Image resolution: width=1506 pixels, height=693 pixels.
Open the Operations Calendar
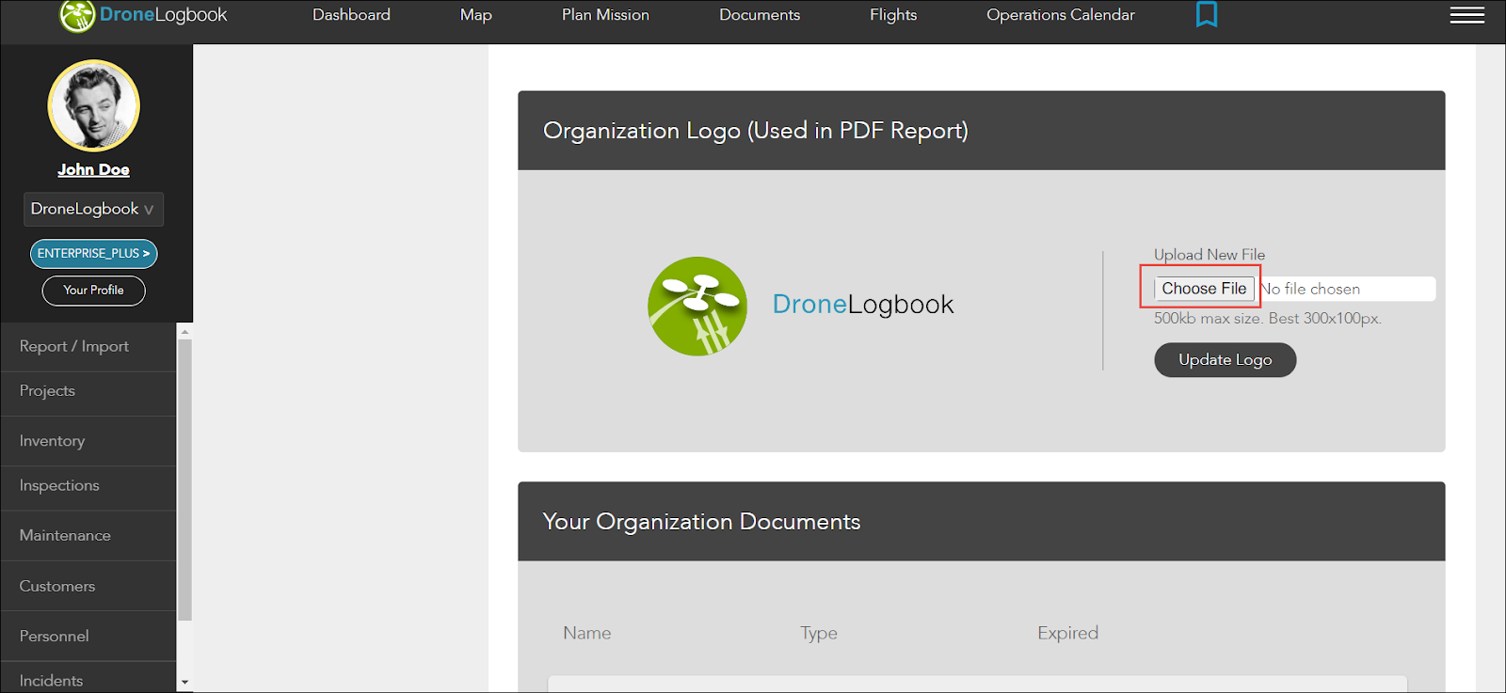point(1061,15)
